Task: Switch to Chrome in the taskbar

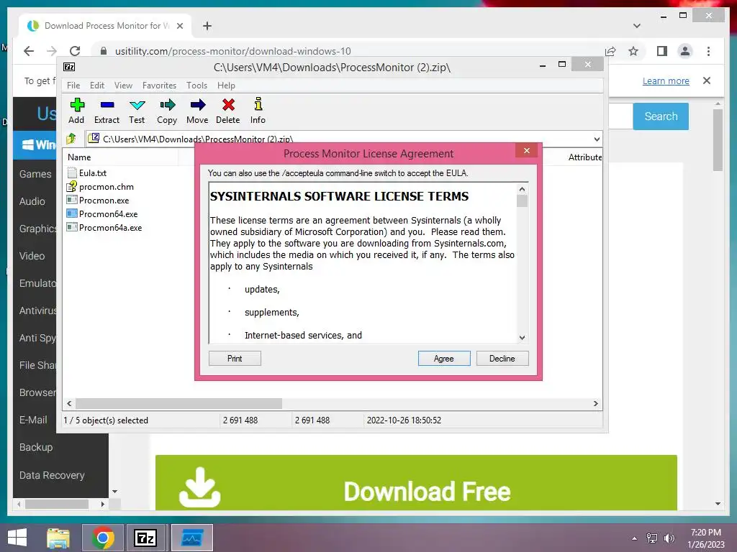Action: click(x=102, y=538)
